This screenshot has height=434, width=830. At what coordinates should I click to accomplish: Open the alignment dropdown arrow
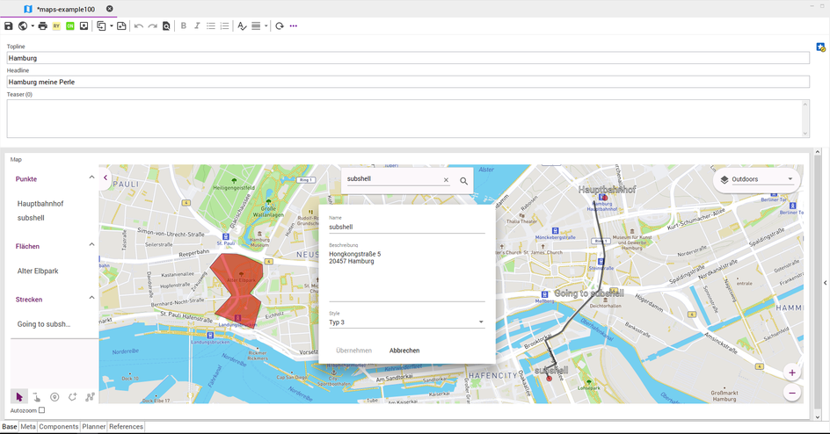[266, 25]
